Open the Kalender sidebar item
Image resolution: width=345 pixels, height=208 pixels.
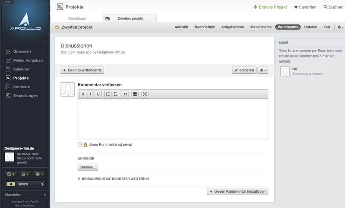[x=21, y=69]
